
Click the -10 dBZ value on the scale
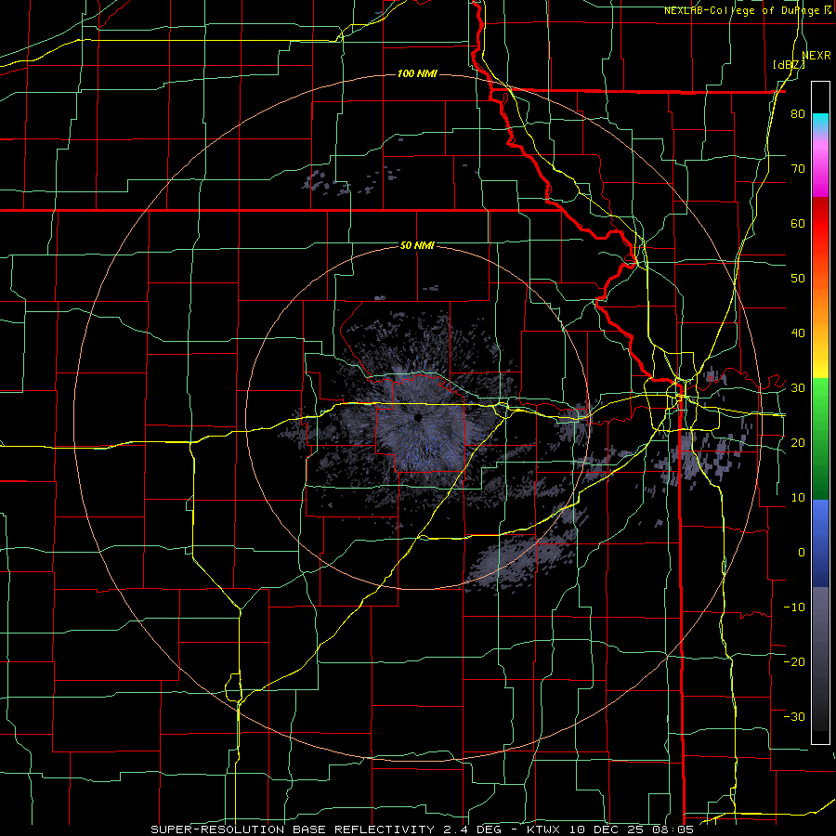[x=794, y=607]
